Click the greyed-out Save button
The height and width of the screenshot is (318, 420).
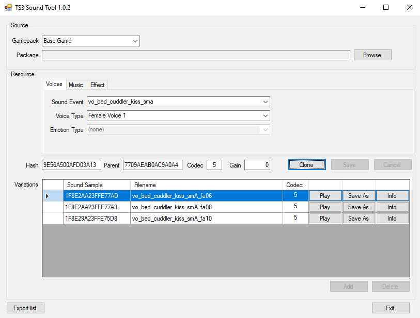point(350,165)
